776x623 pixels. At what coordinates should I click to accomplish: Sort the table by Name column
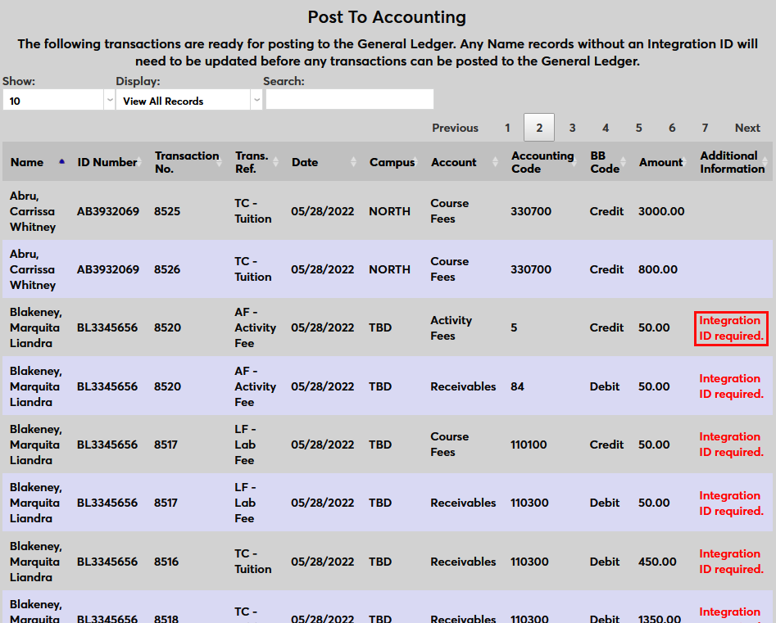(x=61, y=162)
